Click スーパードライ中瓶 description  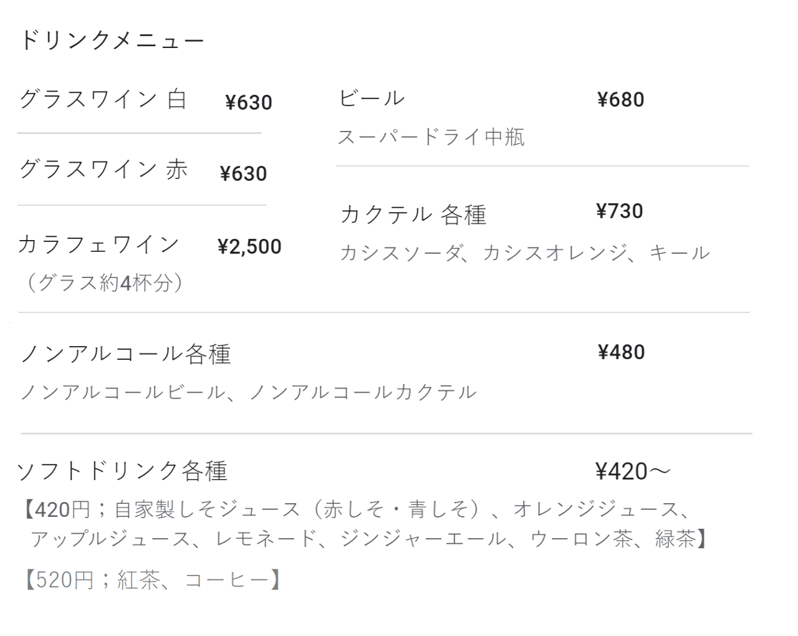pyautogui.click(x=431, y=137)
